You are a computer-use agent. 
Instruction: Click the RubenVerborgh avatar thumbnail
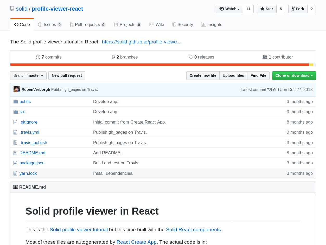coord(17,89)
